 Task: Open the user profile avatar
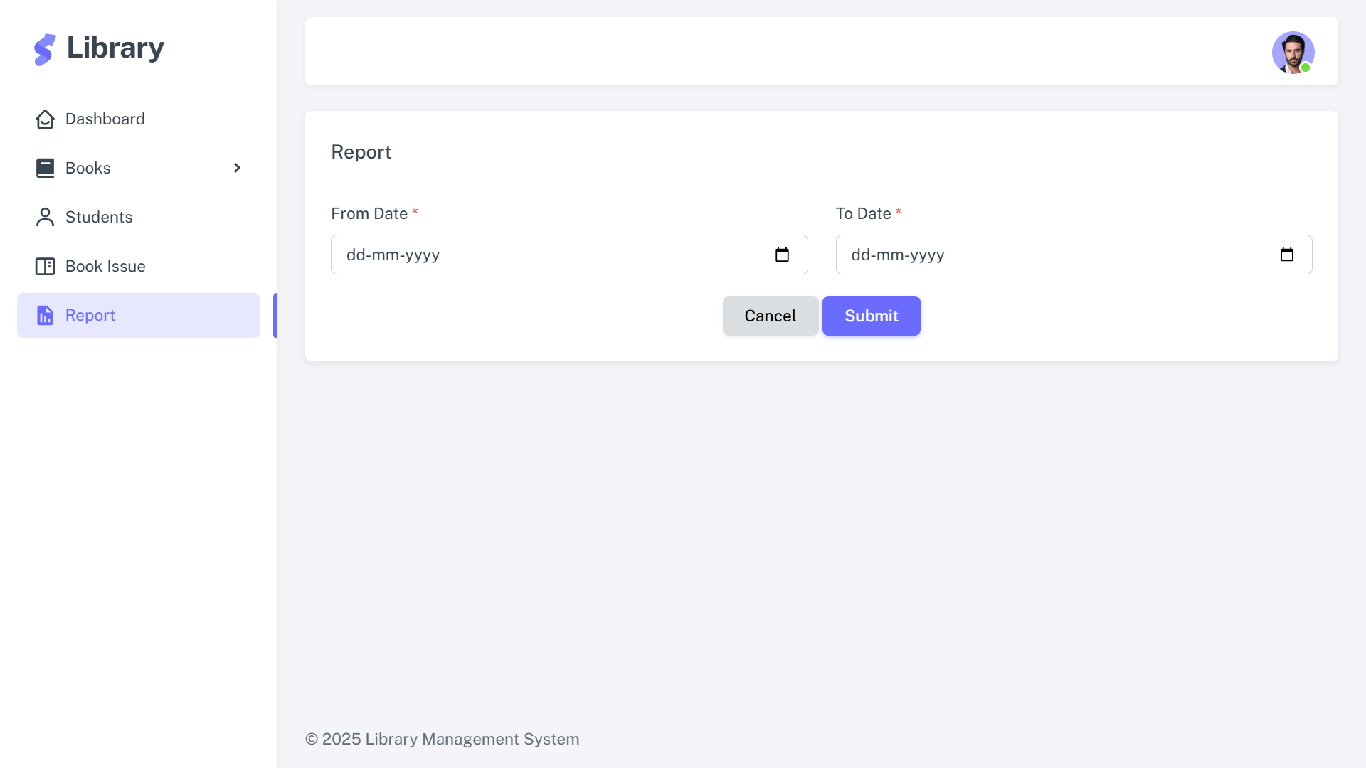click(x=1293, y=52)
